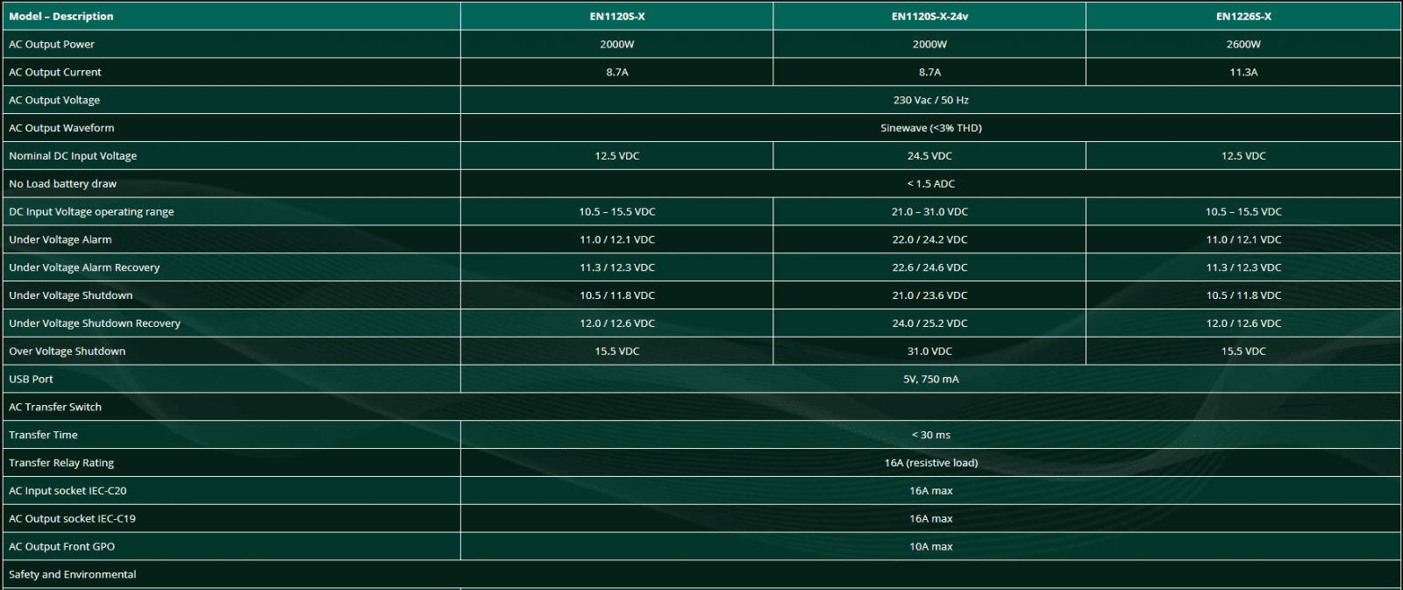
Task: Select the 16A (resistive load) relay rating
Action: point(930,463)
